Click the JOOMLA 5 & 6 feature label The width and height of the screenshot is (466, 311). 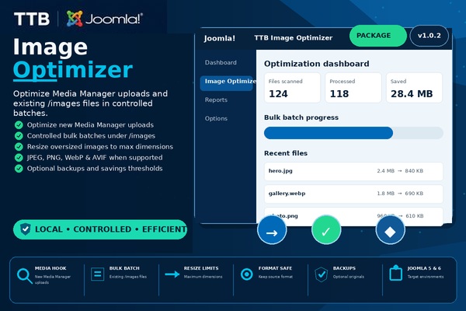coord(424,268)
